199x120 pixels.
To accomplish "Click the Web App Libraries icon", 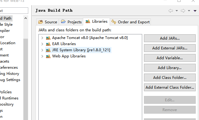I will (x=48, y=56).
